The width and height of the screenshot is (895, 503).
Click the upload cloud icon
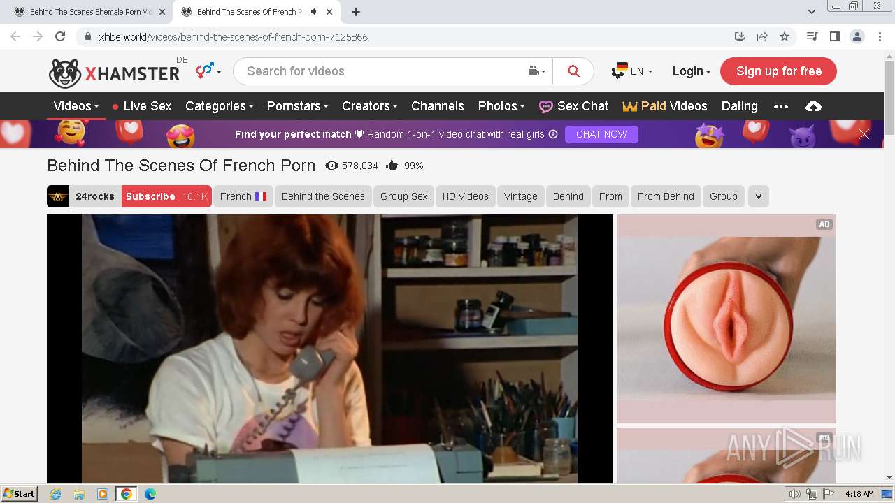pyautogui.click(x=813, y=106)
